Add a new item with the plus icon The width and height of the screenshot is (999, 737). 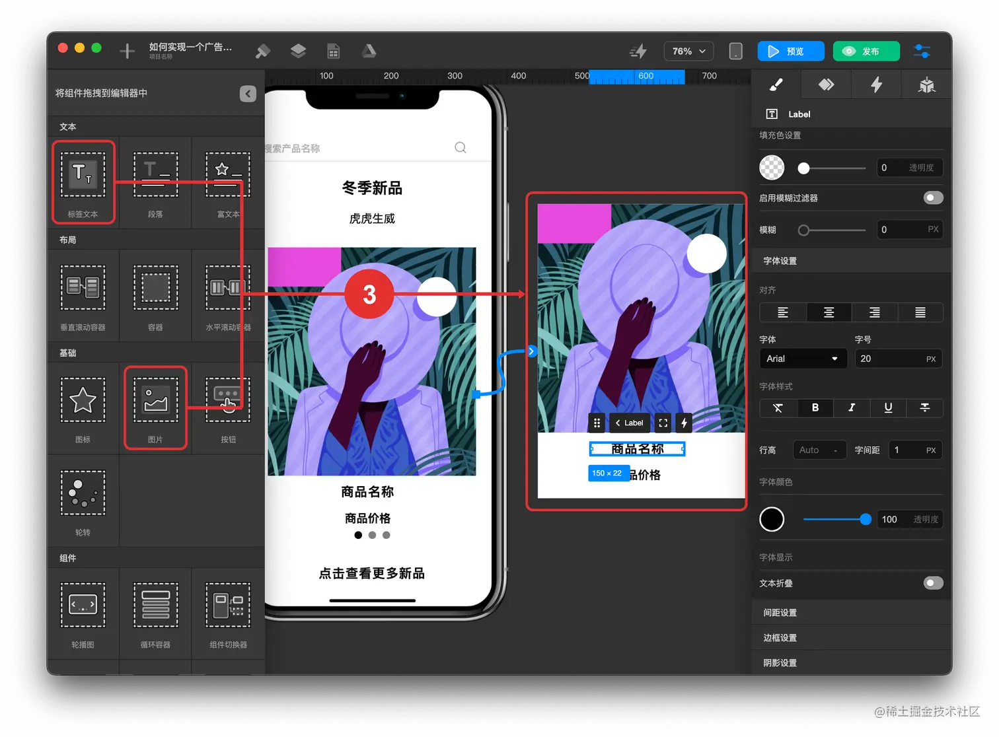pyautogui.click(x=127, y=51)
